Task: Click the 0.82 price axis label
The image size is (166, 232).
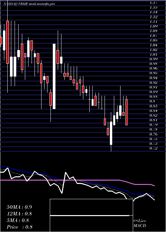Action: 153,115
